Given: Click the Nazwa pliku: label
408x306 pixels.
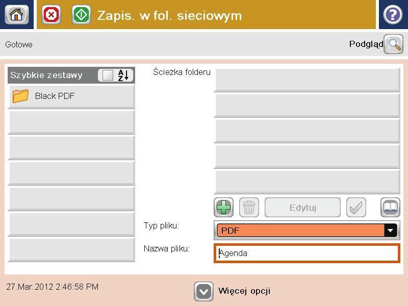Looking at the screenshot, I should (x=167, y=249).
